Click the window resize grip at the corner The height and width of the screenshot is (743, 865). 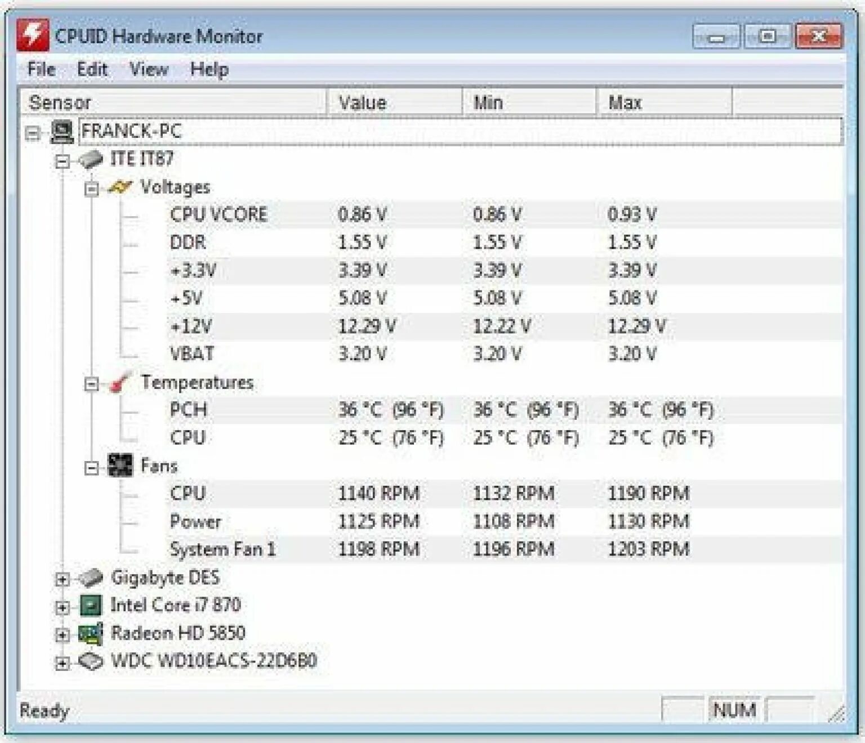click(836, 714)
